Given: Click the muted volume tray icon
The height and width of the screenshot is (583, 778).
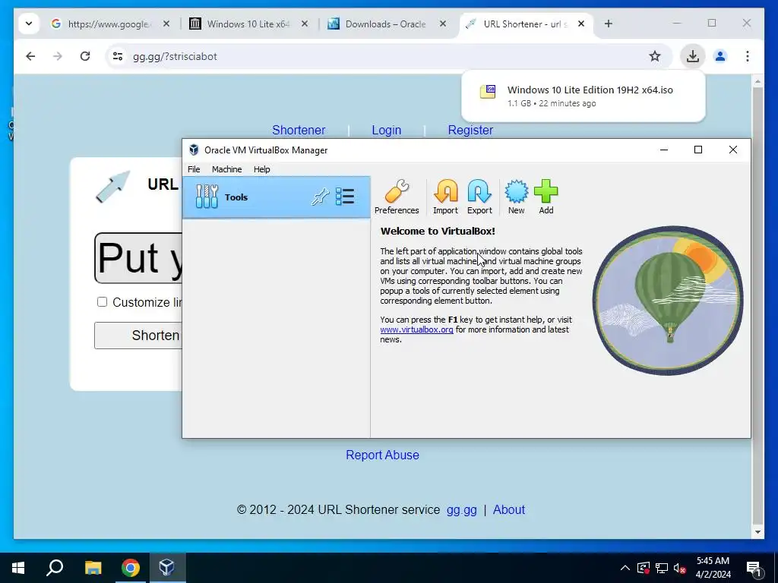Looking at the screenshot, I should coord(680,568).
